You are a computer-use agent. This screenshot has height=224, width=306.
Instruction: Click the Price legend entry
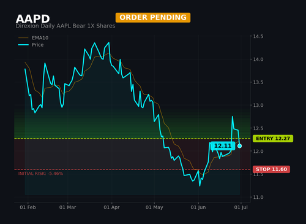coord(31,45)
